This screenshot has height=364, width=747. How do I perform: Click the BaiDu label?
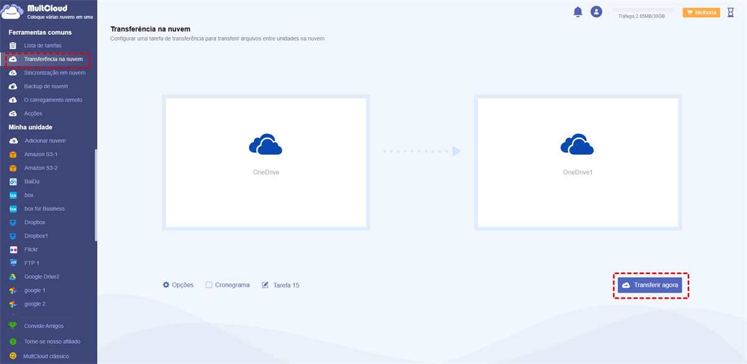pyautogui.click(x=32, y=181)
